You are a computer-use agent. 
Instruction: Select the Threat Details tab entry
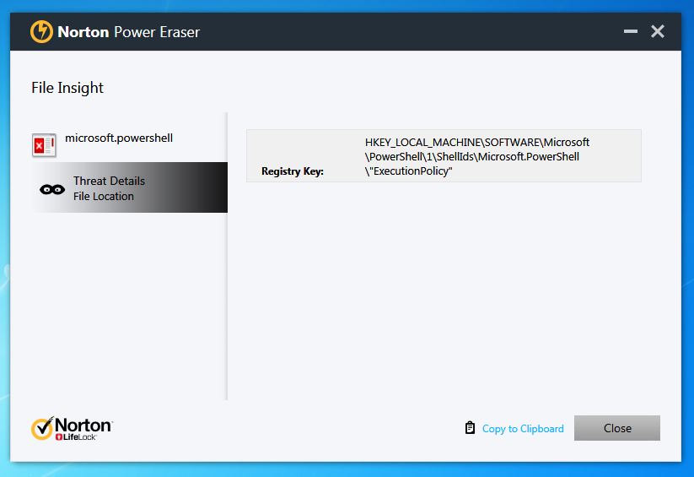[x=110, y=181]
